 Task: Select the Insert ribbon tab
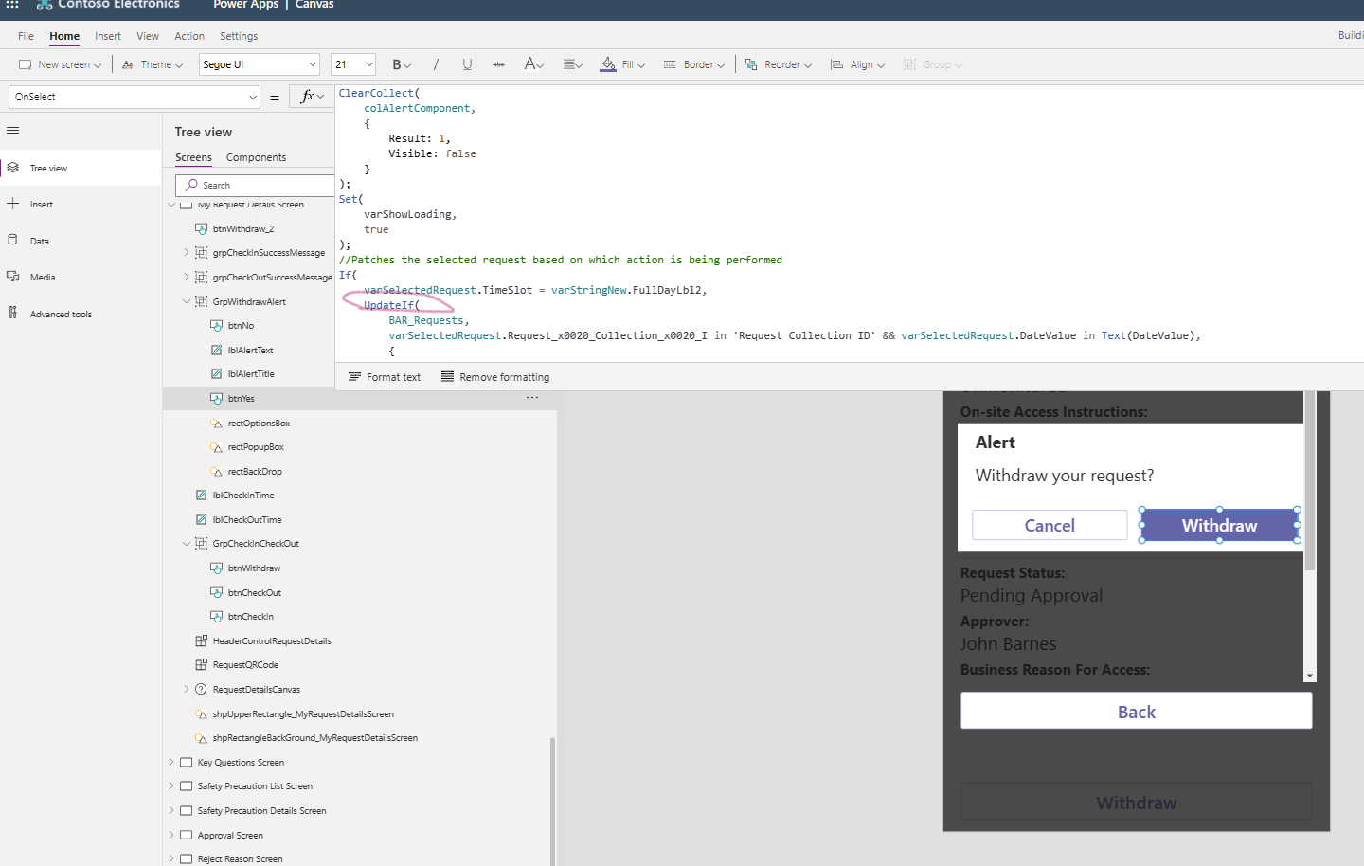108,36
